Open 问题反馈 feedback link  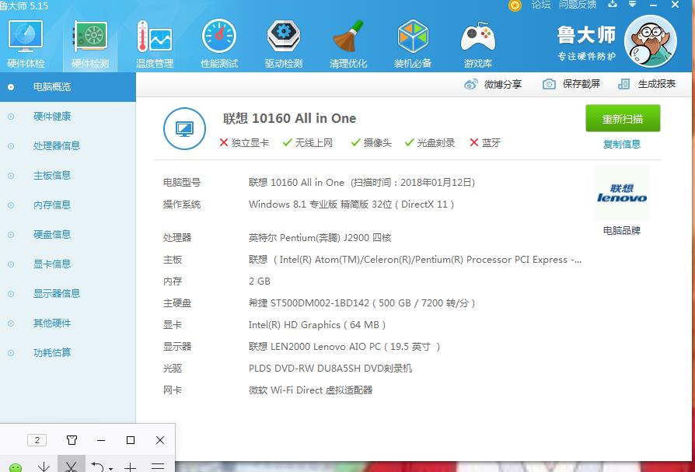[x=578, y=5]
